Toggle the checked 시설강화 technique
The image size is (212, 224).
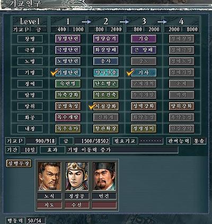click(106, 106)
